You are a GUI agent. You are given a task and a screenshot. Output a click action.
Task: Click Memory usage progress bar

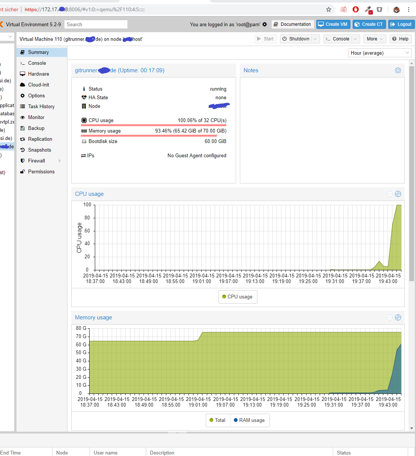click(x=154, y=136)
